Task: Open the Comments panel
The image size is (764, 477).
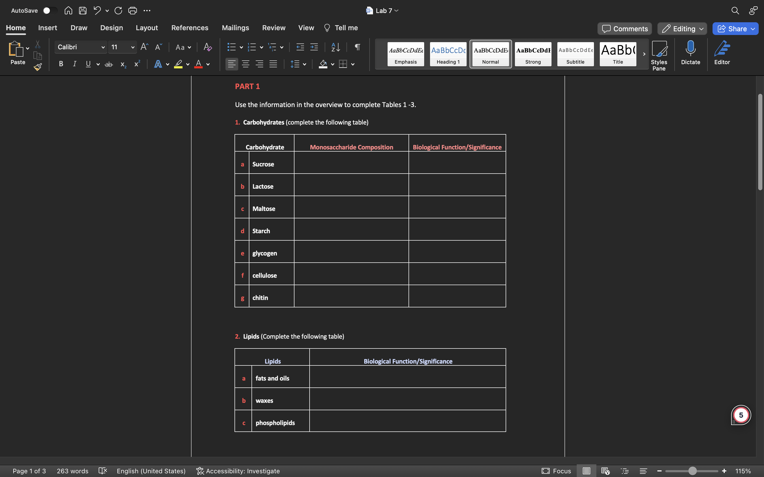Action: pos(624,28)
